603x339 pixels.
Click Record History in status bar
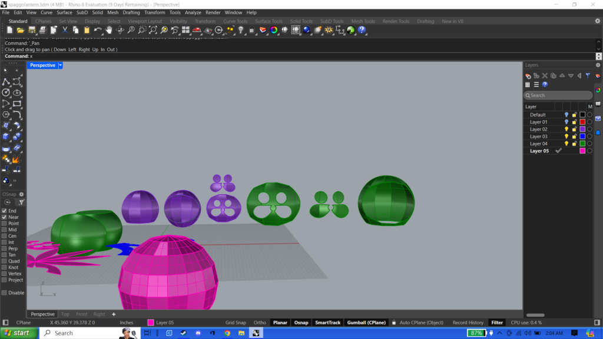coord(468,323)
